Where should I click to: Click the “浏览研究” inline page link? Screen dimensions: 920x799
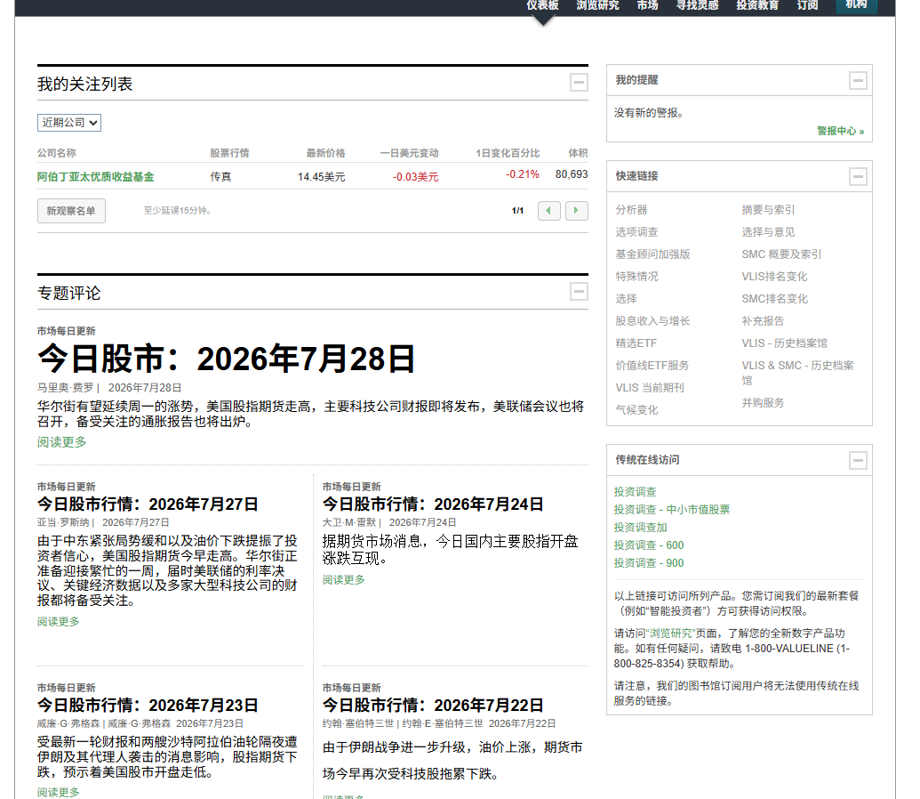[670, 634]
